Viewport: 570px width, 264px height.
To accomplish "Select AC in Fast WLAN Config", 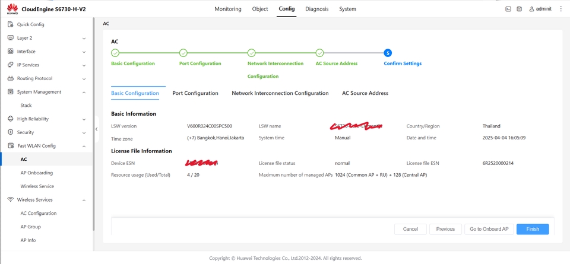I will pyautogui.click(x=24, y=160).
